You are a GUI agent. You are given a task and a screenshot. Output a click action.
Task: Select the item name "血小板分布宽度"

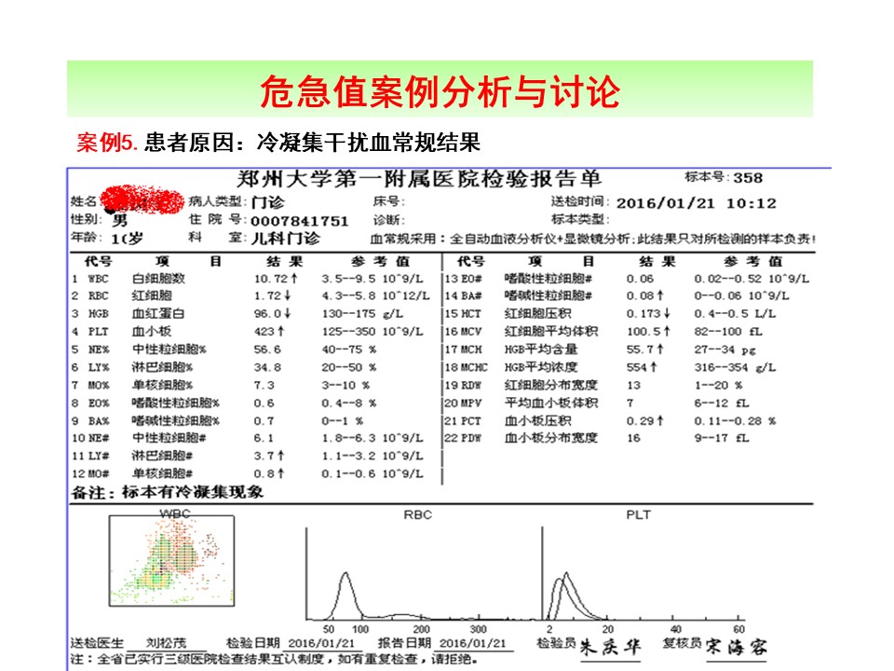(551, 438)
